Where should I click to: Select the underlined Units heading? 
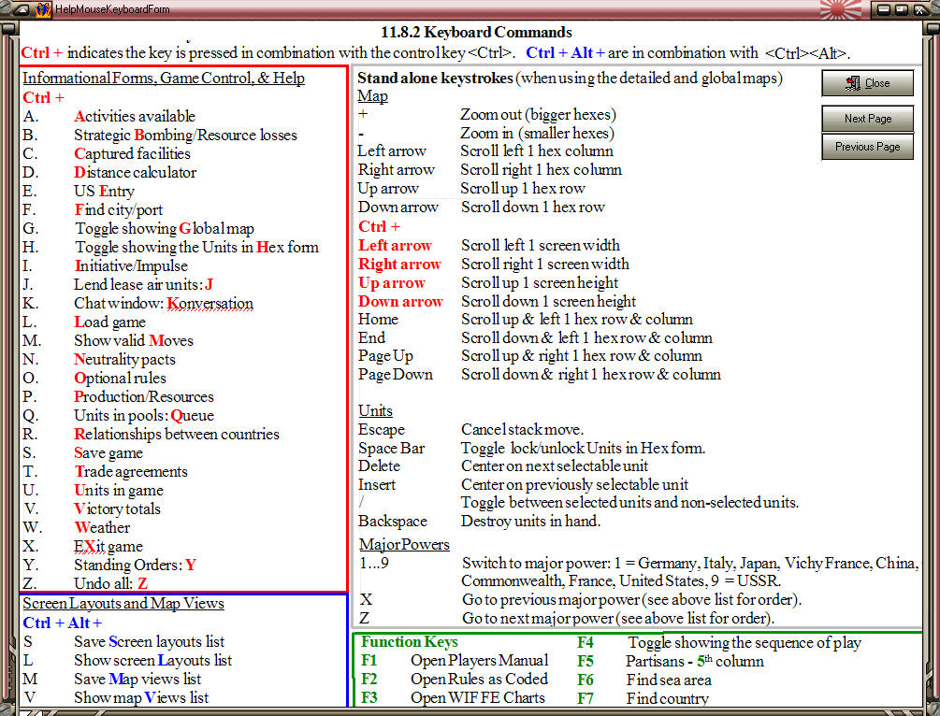(x=374, y=410)
